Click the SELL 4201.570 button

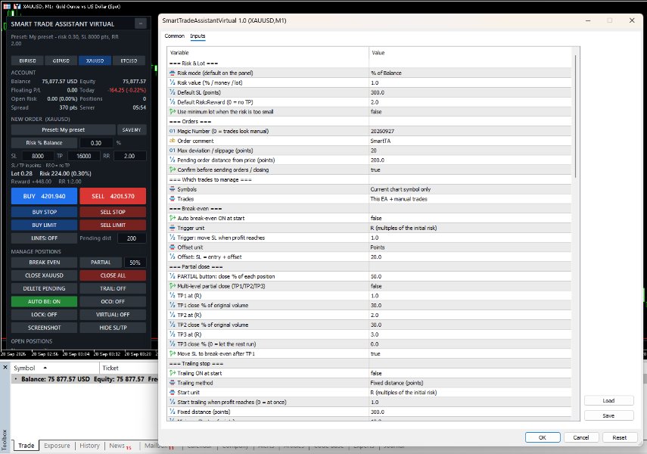click(113, 196)
